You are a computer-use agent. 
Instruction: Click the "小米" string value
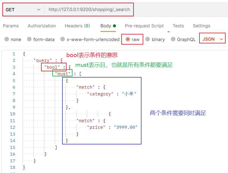(129, 94)
